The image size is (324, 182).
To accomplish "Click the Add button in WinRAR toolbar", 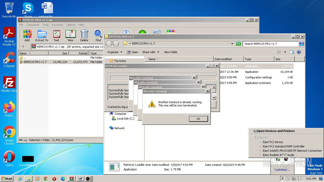I will pyautogui.click(x=27, y=36).
